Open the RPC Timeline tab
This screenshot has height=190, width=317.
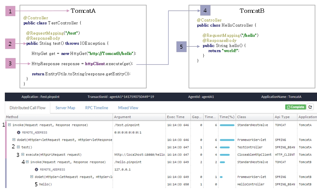point(97,108)
